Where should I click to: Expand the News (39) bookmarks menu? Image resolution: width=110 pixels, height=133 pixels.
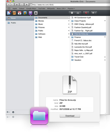pyautogui.click(x=61, y=9)
